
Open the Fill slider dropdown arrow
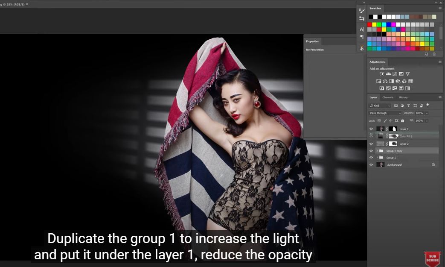(x=427, y=121)
